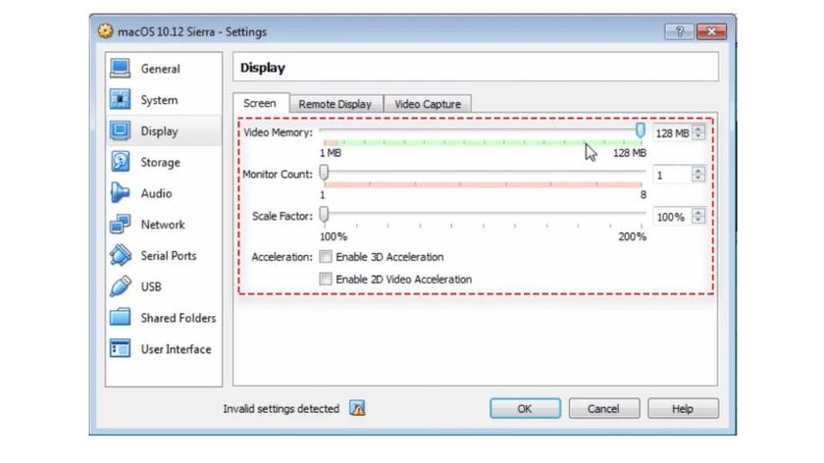Click the gear icon in the title bar
The width and height of the screenshot is (824, 463).
[105, 31]
